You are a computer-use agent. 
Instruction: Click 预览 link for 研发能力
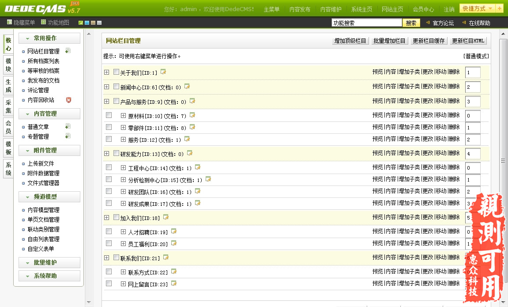379,153
